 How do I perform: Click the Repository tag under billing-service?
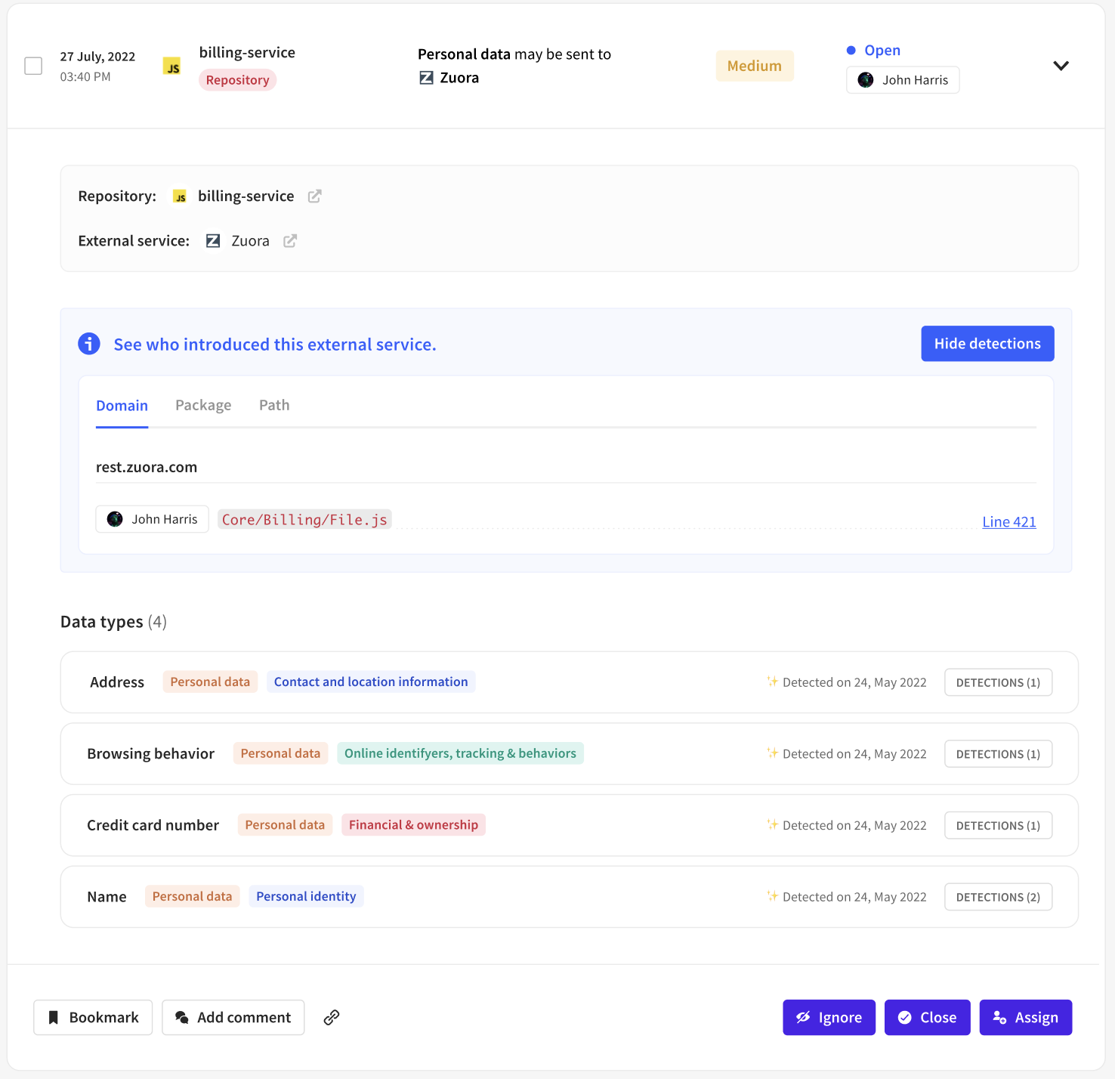(237, 80)
